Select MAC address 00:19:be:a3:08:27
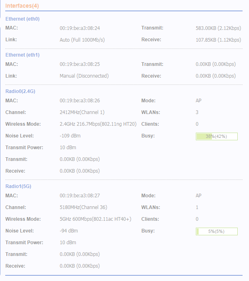 coord(80,196)
